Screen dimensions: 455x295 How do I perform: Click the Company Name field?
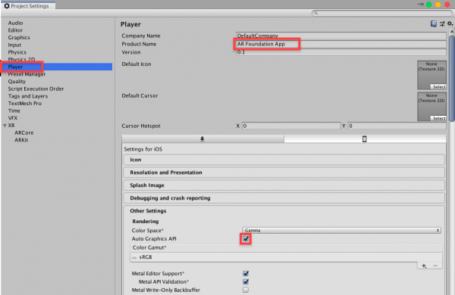pos(341,36)
